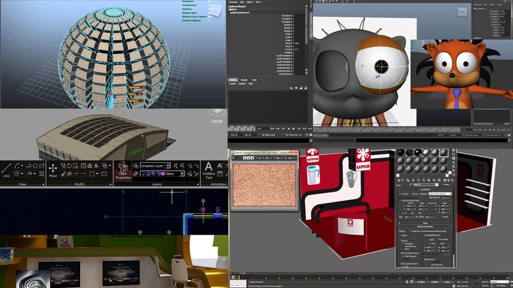Expand the Arc tool dropdown arrow
The height and width of the screenshot is (288, 513).
tap(22, 166)
